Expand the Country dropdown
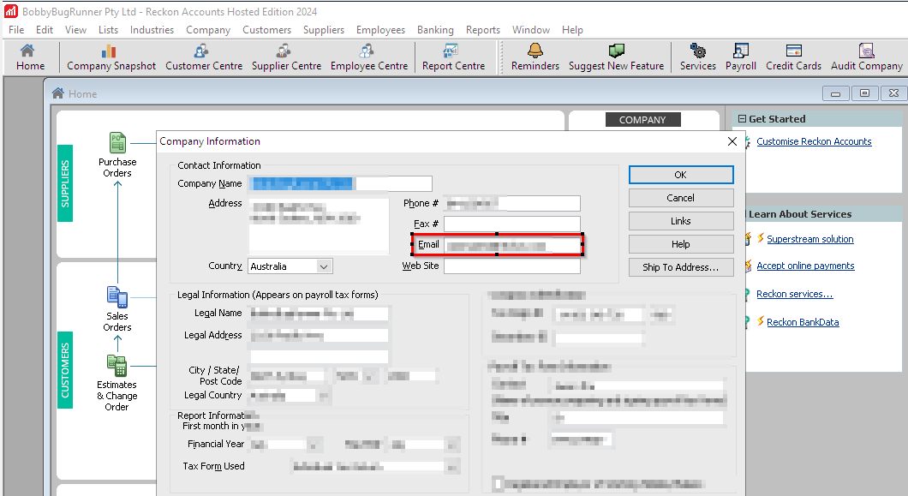 324,266
